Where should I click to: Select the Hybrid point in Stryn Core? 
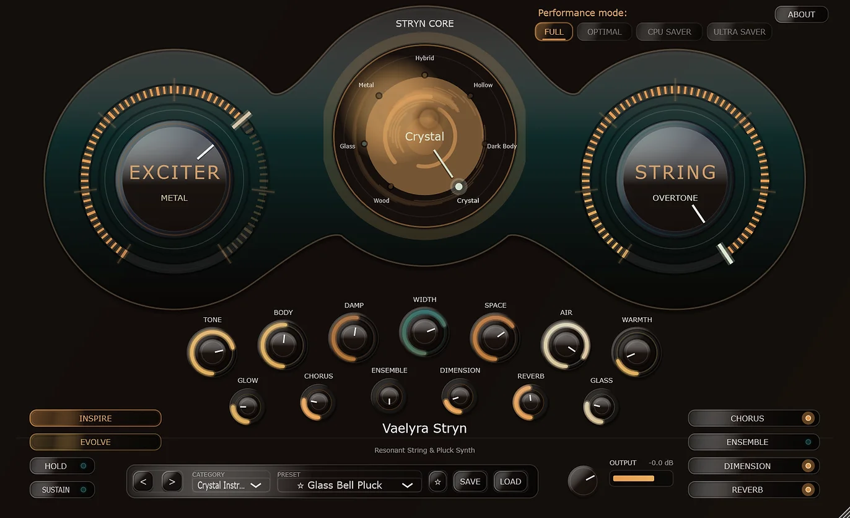[x=424, y=75]
